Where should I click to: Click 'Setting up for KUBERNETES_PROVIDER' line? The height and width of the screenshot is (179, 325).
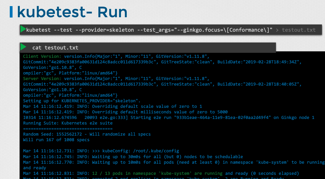tap(82, 101)
